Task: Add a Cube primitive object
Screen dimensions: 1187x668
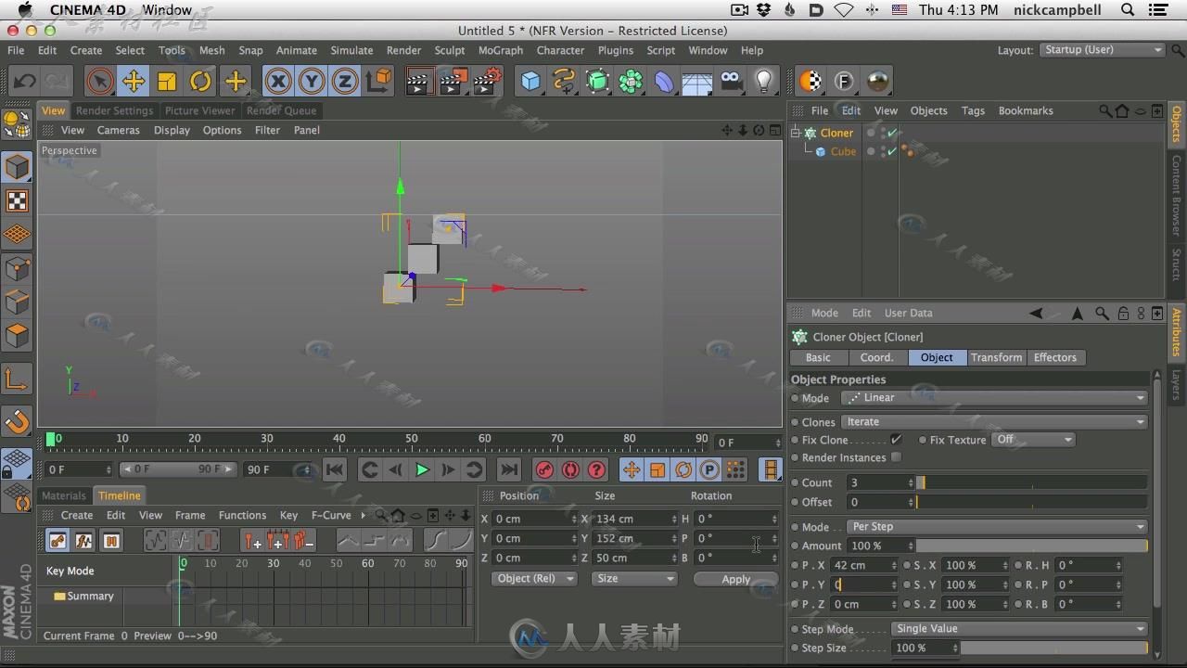Action: pyautogui.click(x=530, y=82)
